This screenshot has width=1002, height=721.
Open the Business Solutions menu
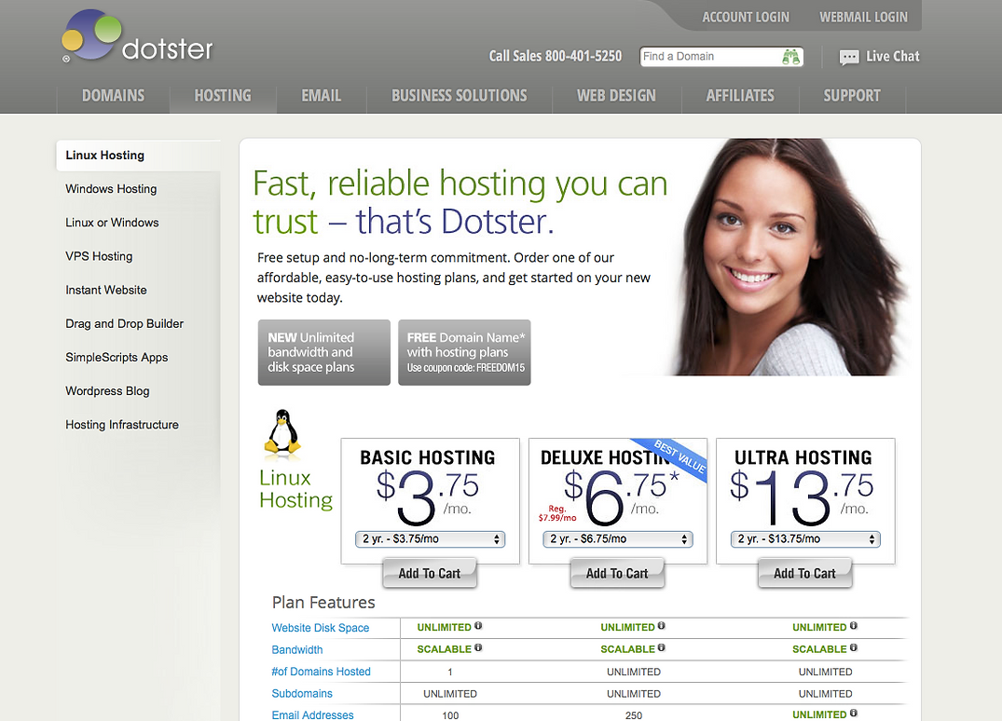point(460,96)
